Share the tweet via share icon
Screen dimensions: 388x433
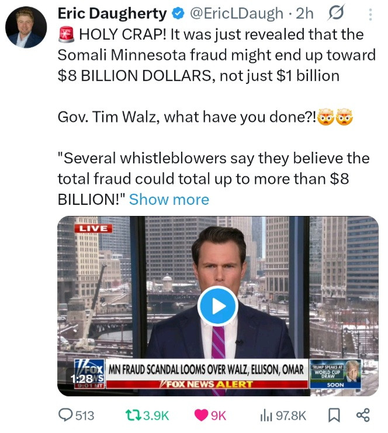coord(363,415)
